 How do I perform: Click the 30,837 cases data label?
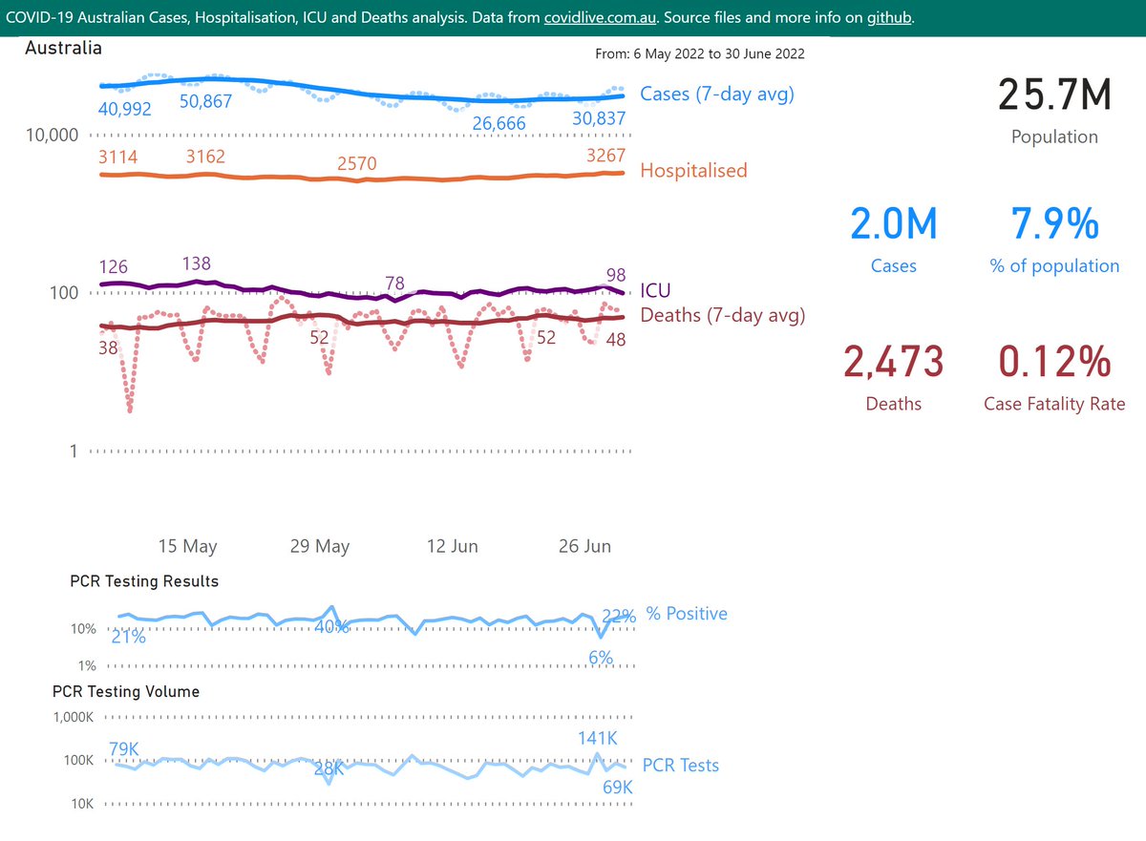pos(599,118)
